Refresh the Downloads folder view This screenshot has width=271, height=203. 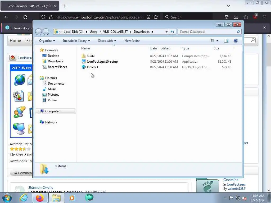(x=173, y=32)
